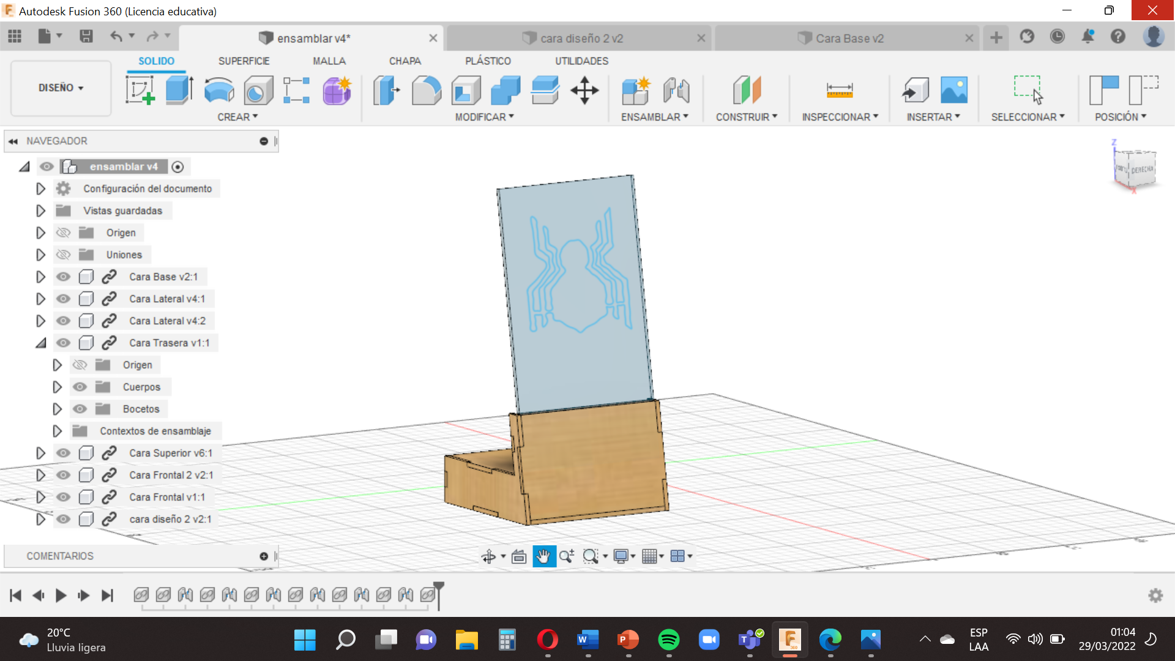Select the Midplane construct tool

coord(747,91)
